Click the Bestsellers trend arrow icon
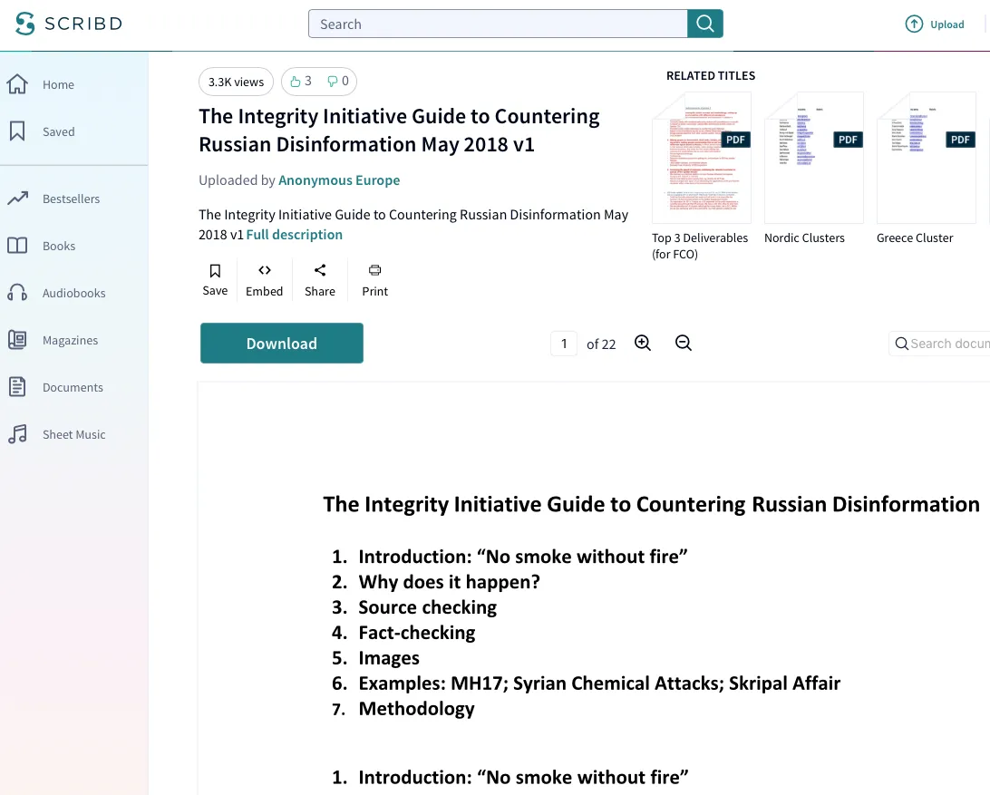The height and width of the screenshot is (795, 990). pyautogui.click(x=18, y=199)
